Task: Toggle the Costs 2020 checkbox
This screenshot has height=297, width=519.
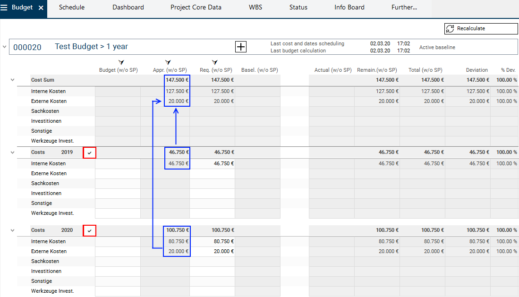Action: (89, 230)
